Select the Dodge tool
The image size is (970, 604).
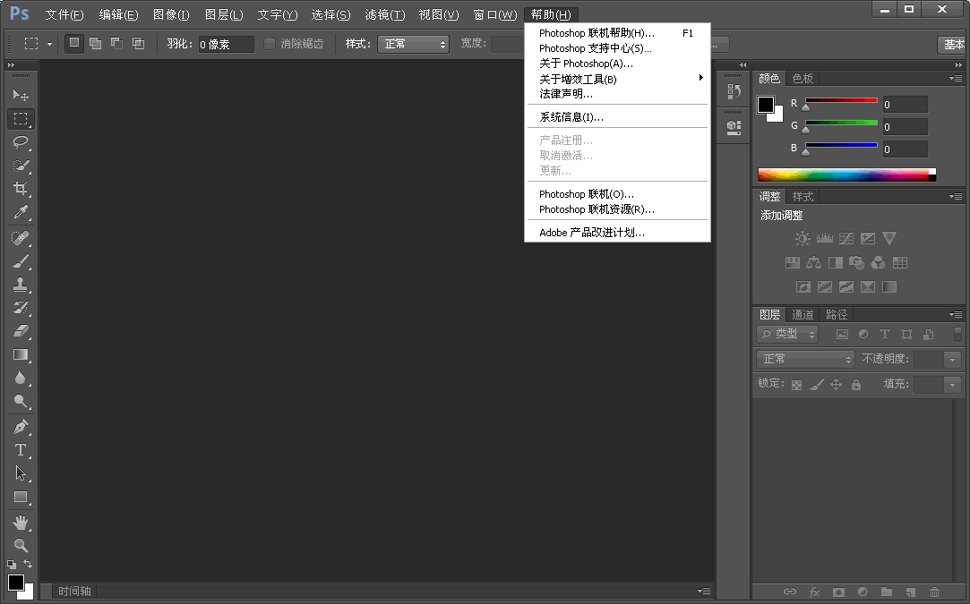21,402
